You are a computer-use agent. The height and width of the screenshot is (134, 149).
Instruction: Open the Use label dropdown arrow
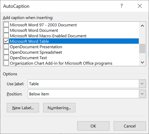click(x=142, y=84)
